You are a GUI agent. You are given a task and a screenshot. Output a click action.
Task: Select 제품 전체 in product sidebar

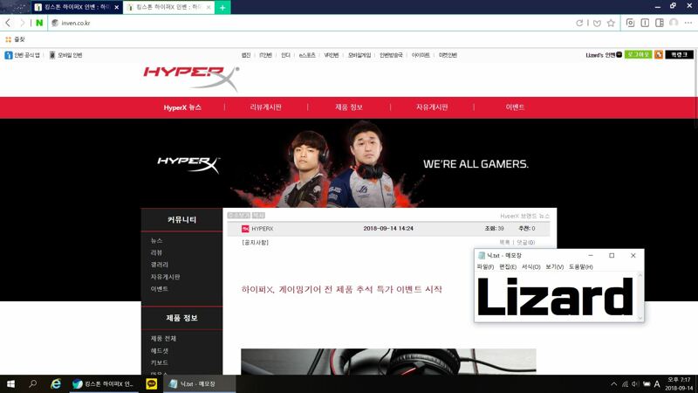[163, 339]
